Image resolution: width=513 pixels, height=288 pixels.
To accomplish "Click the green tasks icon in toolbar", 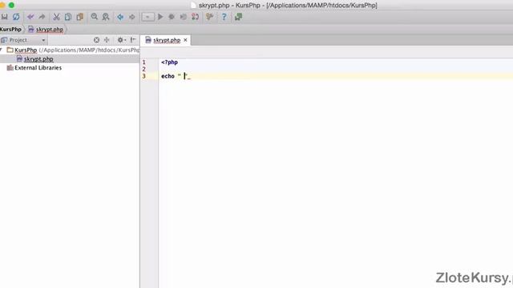I will (239, 17).
